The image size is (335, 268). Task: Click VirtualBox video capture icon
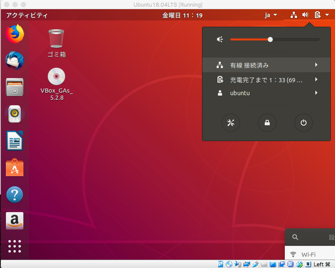tap(282, 264)
